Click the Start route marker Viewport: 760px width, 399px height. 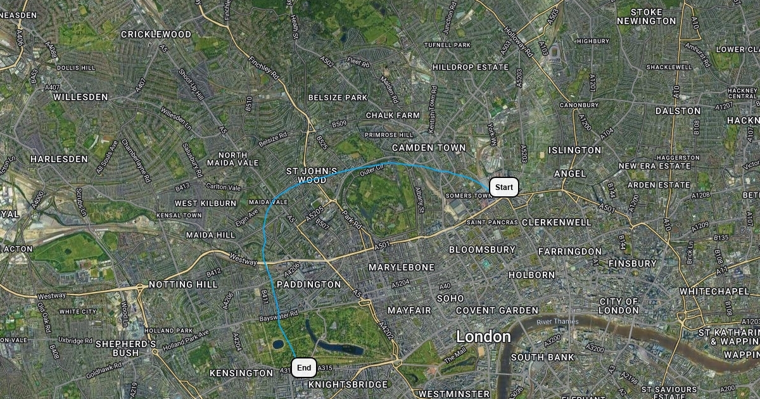(504, 187)
